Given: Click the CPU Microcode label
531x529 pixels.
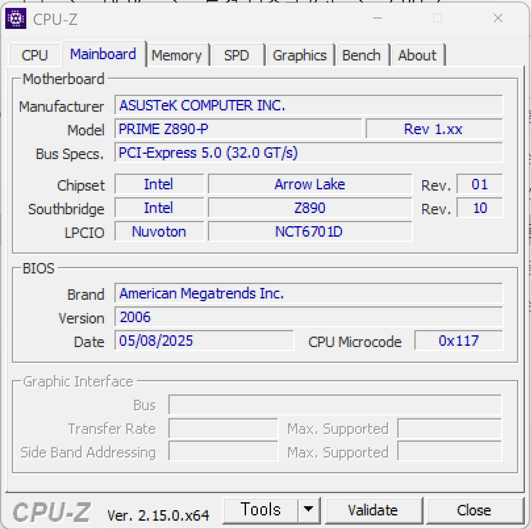Looking at the screenshot, I should 355,342.
